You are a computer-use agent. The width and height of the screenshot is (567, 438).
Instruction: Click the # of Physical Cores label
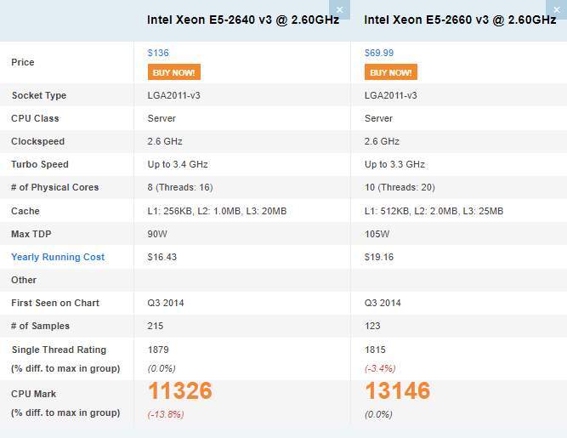pos(55,187)
